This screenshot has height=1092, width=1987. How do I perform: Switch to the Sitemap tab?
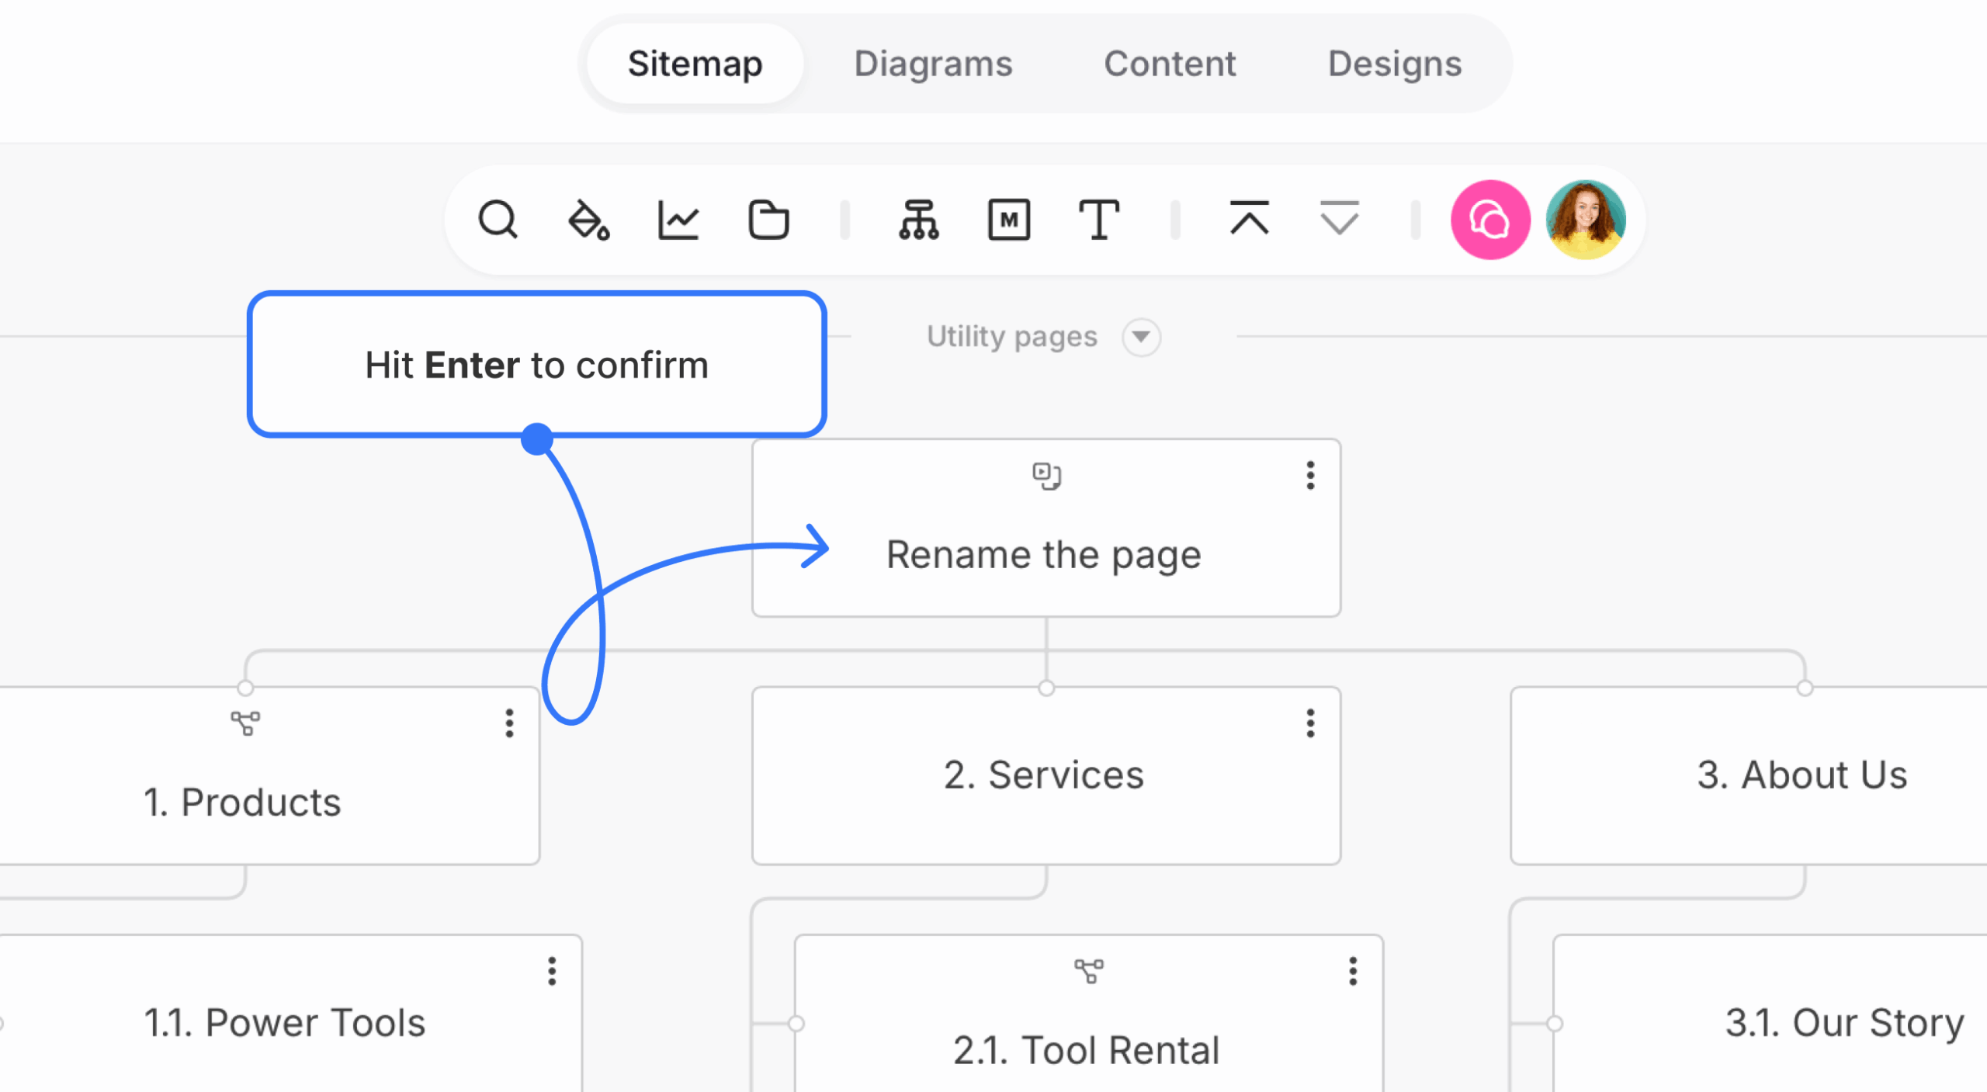coord(695,64)
